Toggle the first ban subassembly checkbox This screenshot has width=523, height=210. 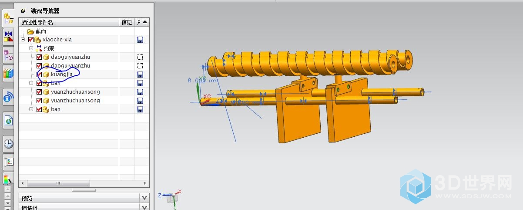[39, 83]
